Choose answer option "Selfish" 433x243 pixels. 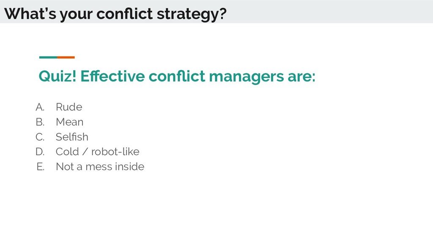72,137
